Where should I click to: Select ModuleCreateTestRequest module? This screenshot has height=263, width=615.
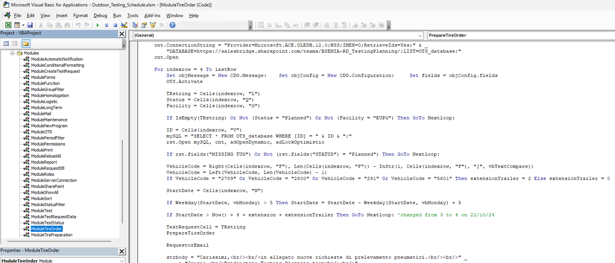point(55,71)
